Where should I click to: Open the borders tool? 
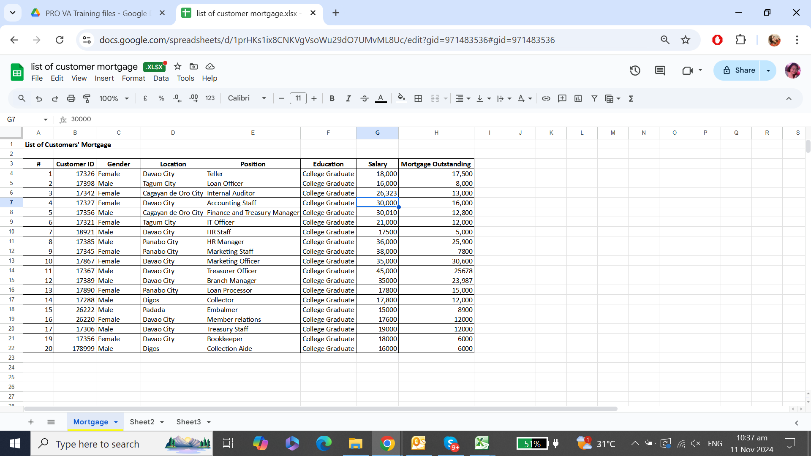[418, 98]
